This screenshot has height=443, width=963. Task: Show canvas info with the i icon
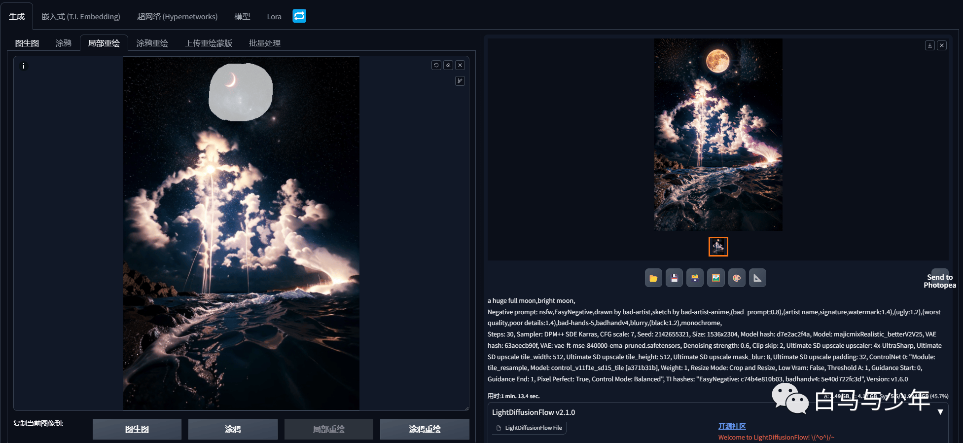click(23, 66)
